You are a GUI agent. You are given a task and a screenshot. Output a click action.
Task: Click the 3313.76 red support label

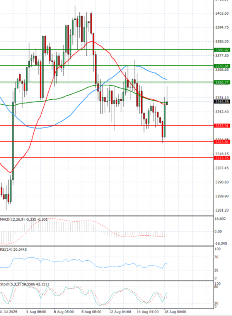(222, 158)
